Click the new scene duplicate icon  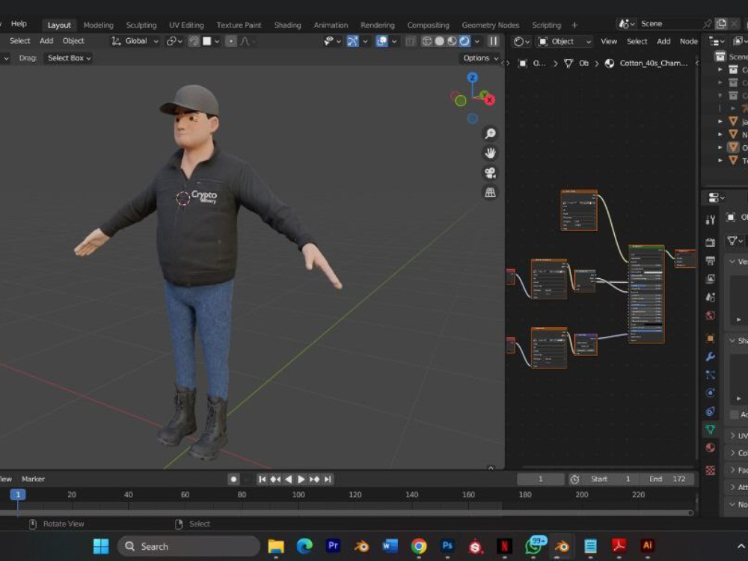(721, 24)
